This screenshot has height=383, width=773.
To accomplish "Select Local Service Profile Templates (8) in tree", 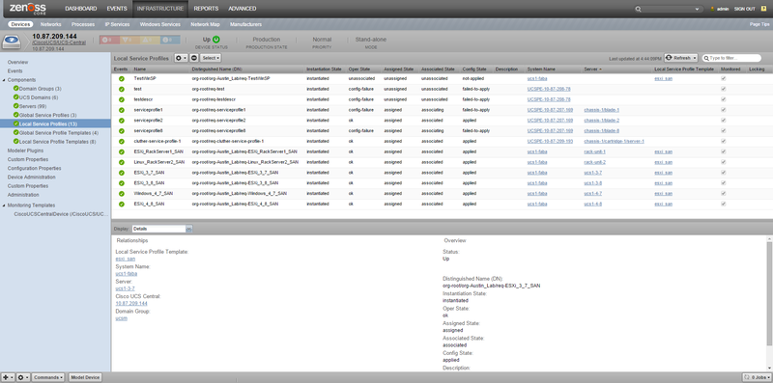I will [x=58, y=142].
